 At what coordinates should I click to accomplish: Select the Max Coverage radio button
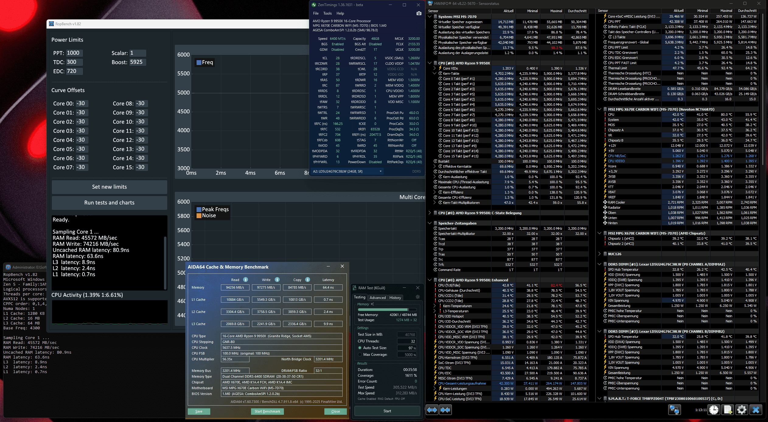tap(360, 355)
